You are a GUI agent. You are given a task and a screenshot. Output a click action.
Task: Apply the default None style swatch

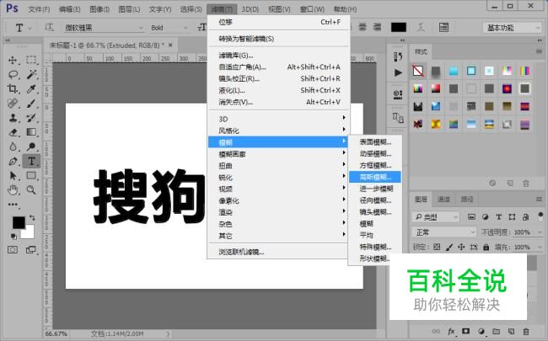[418, 71]
